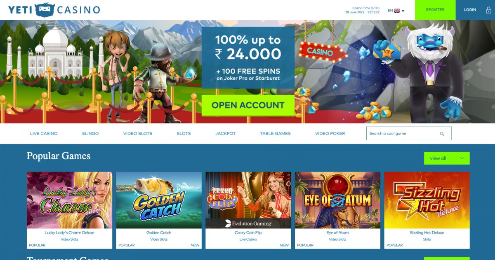Click the Eye of Atum game title link
Viewport: 495px width, 260px height.
pos(337,233)
